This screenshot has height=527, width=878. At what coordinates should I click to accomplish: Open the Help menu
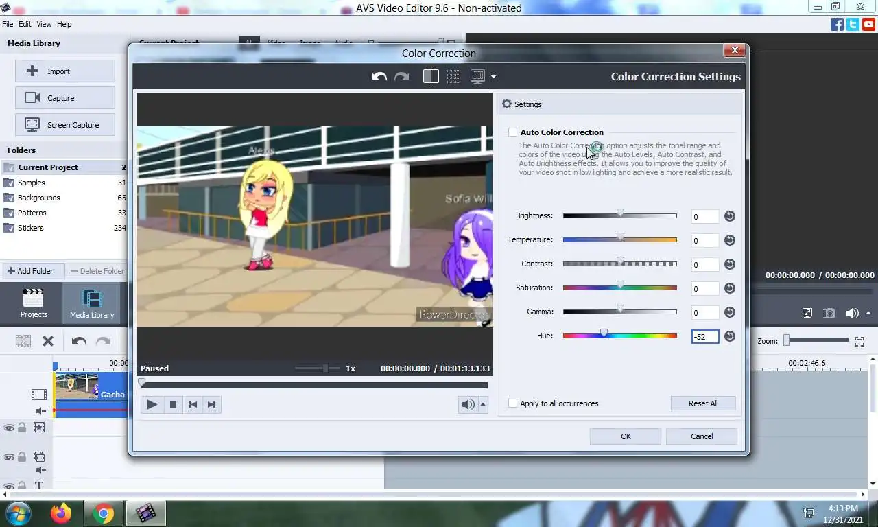pos(64,24)
